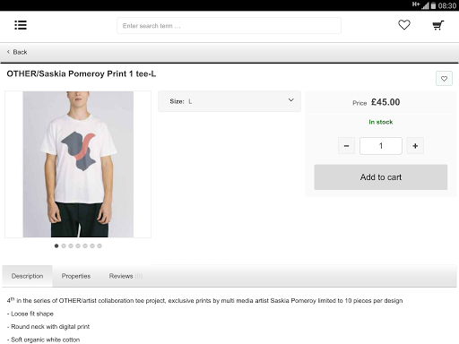Open the shopping cart icon

point(438,25)
